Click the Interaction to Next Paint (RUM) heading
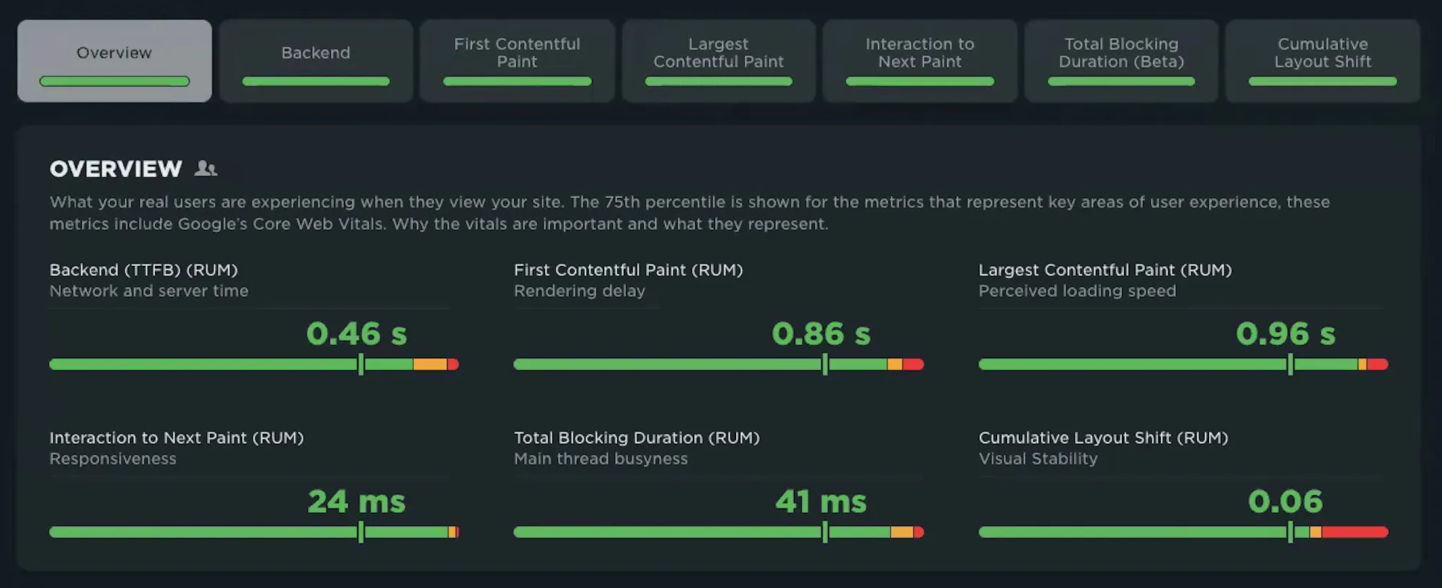Viewport: 1442px width, 588px height. [x=177, y=438]
